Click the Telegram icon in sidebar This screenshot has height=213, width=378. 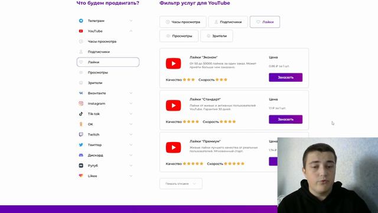click(81, 21)
